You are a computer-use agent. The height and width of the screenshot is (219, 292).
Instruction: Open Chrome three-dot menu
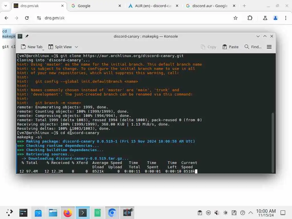[x=286, y=18]
